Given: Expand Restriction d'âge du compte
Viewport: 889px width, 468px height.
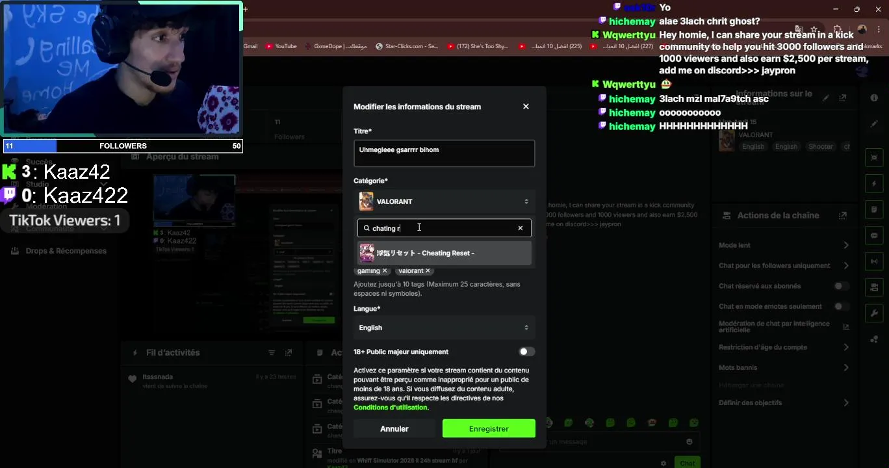Looking at the screenshot, I should pos(846,347).
